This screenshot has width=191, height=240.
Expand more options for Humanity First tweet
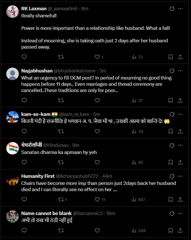point(180,176)
